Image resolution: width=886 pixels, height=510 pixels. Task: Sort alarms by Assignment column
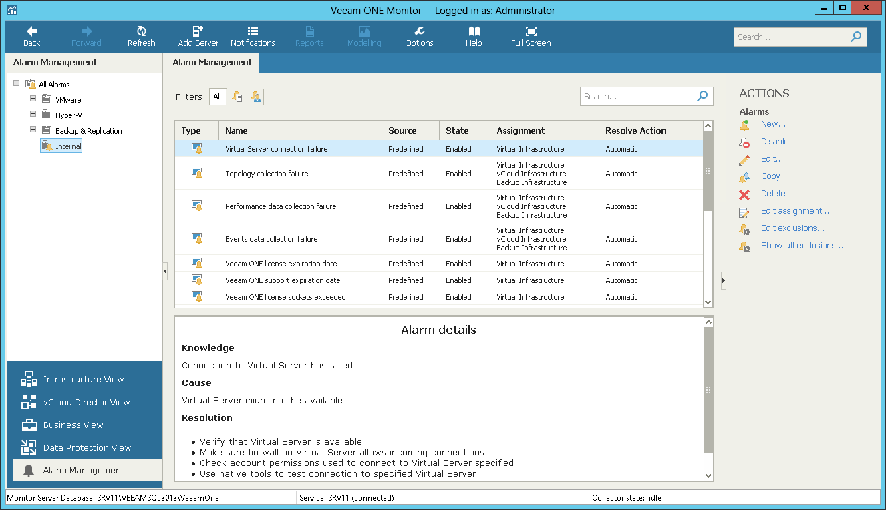[x=545, y=130]
